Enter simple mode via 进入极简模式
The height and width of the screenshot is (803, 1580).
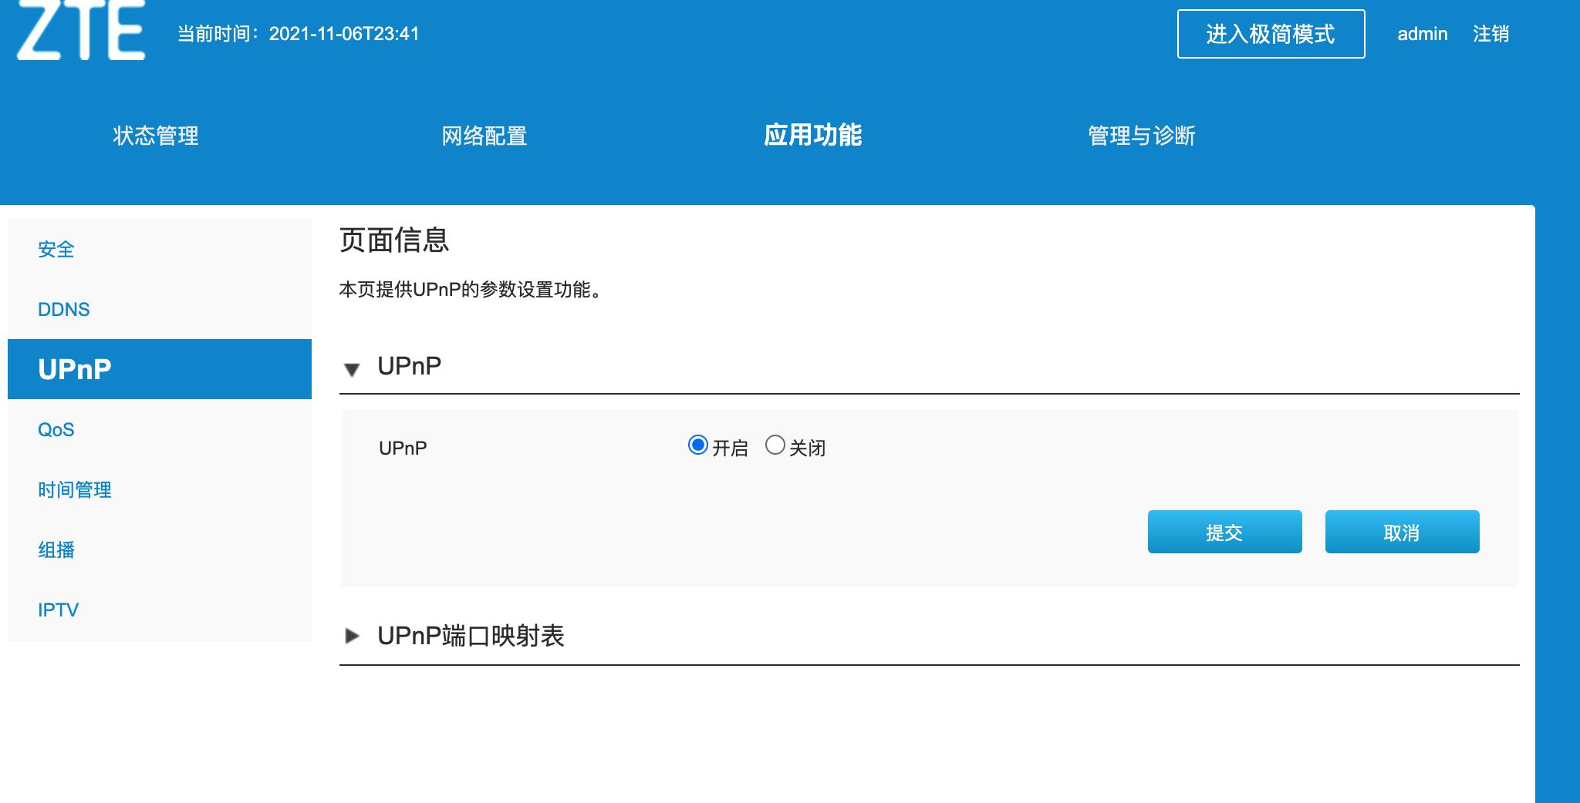(x=1270, y=34)
